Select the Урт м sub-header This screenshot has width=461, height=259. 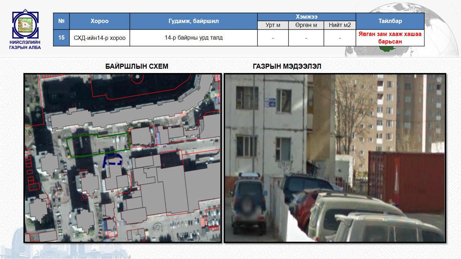click(273, 25)
